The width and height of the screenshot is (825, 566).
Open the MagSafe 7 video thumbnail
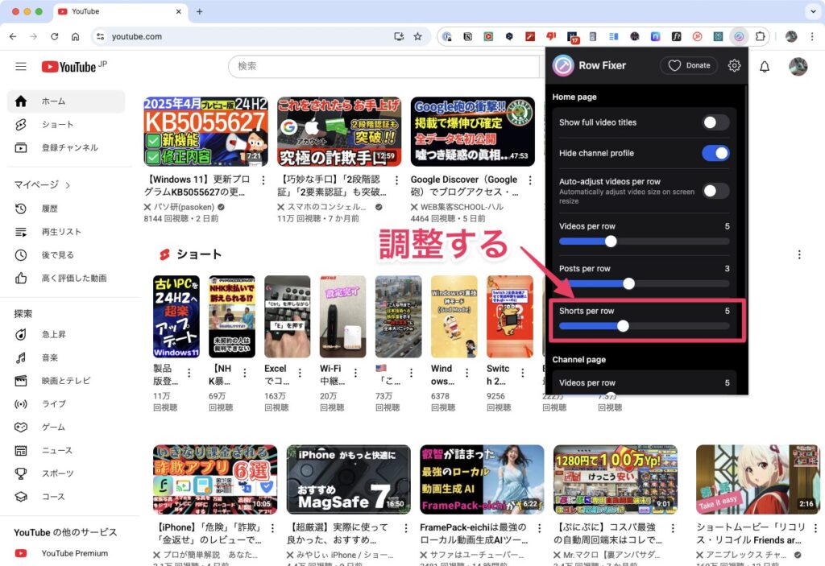click(x=348, y=479)
